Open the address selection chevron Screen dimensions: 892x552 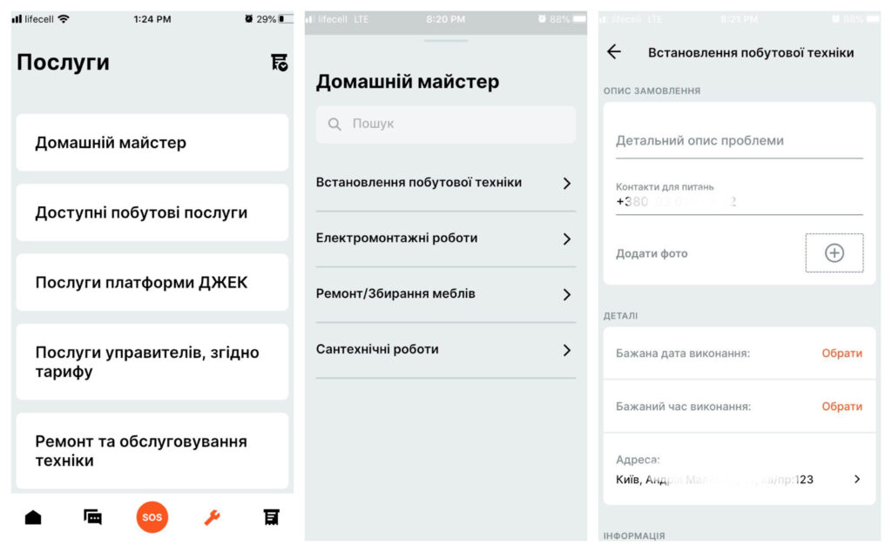click(x=857, y=479)
